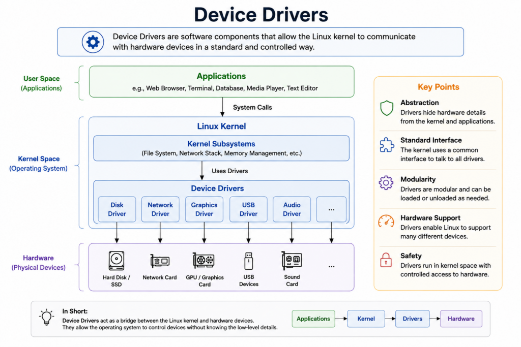Click the text about controlled access to hardware
The height and width of the screenshot is (347, 521).
pos(445,270)
